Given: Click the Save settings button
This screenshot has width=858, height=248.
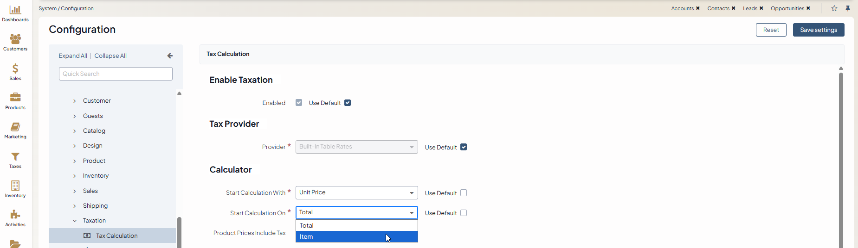Looking at the screenshot, I should tap(818, 30).
